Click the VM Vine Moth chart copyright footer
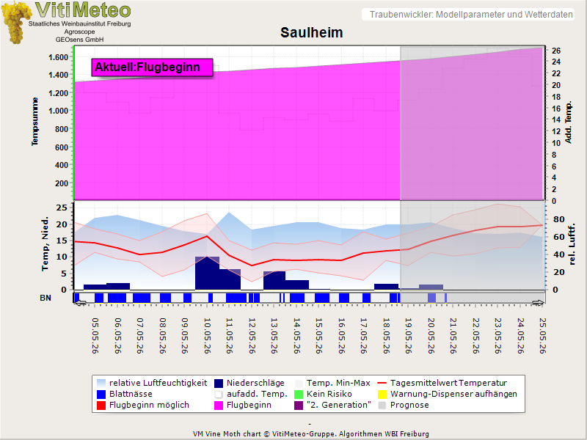This screenshot has width=587, height=440. click(x=311, y=434)
